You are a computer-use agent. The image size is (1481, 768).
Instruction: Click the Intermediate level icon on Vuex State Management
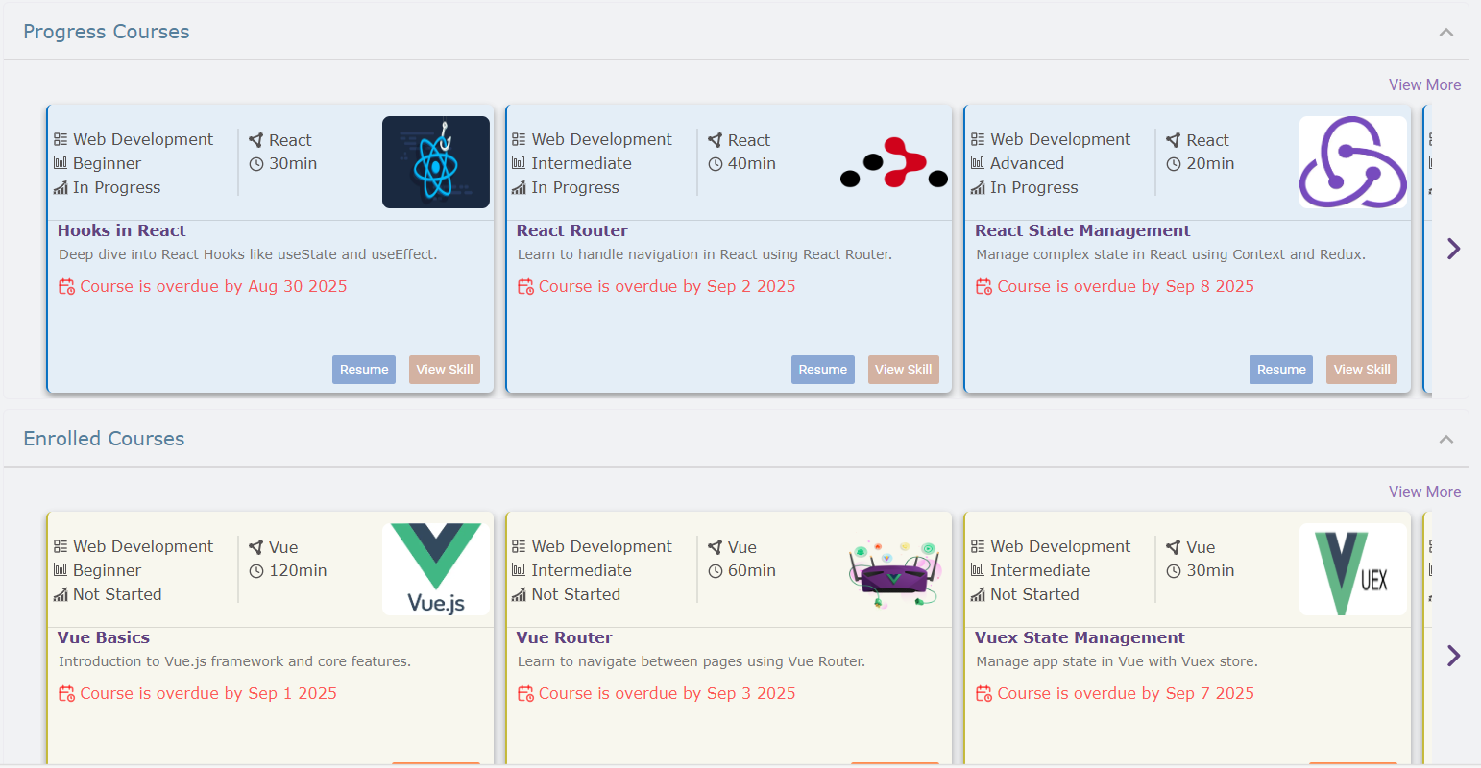pos(978,570)
